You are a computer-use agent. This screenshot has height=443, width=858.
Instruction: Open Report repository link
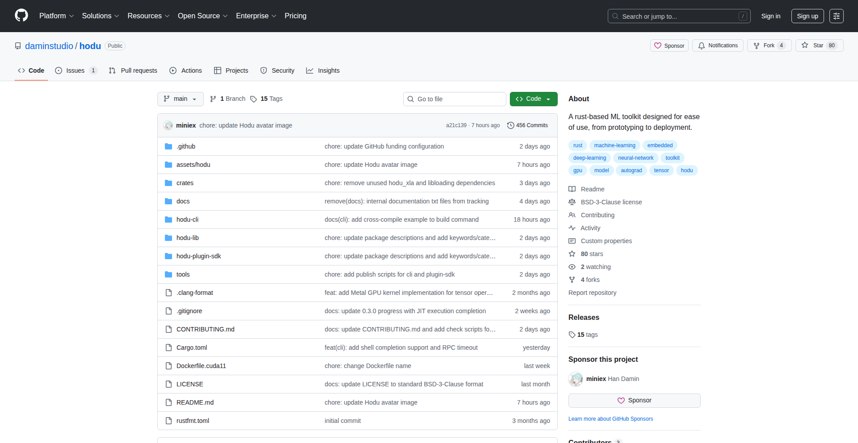click(x=592, y=293)
